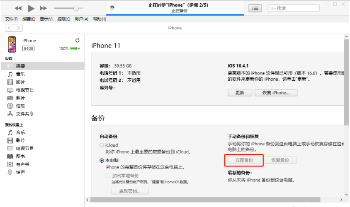Click the vertical scrollbar thumb
This screenshot has height=207, width=350.
346,82
